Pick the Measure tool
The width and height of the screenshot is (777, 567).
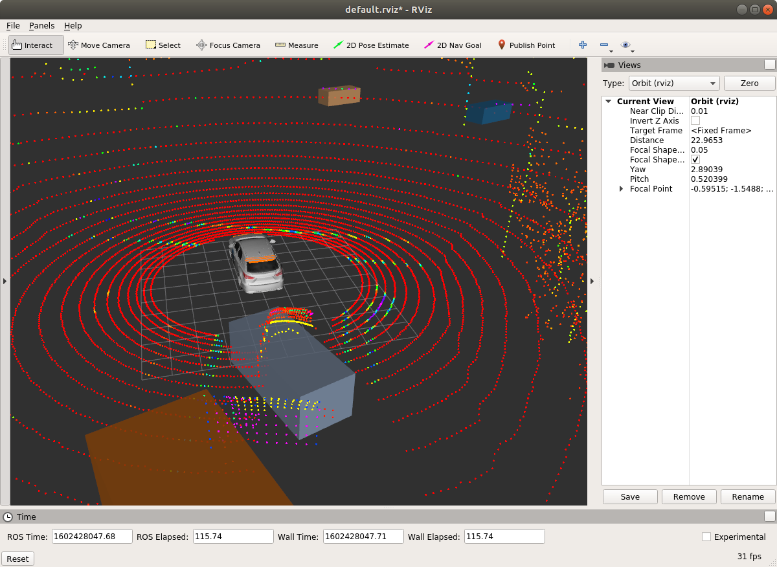(297, 45)
